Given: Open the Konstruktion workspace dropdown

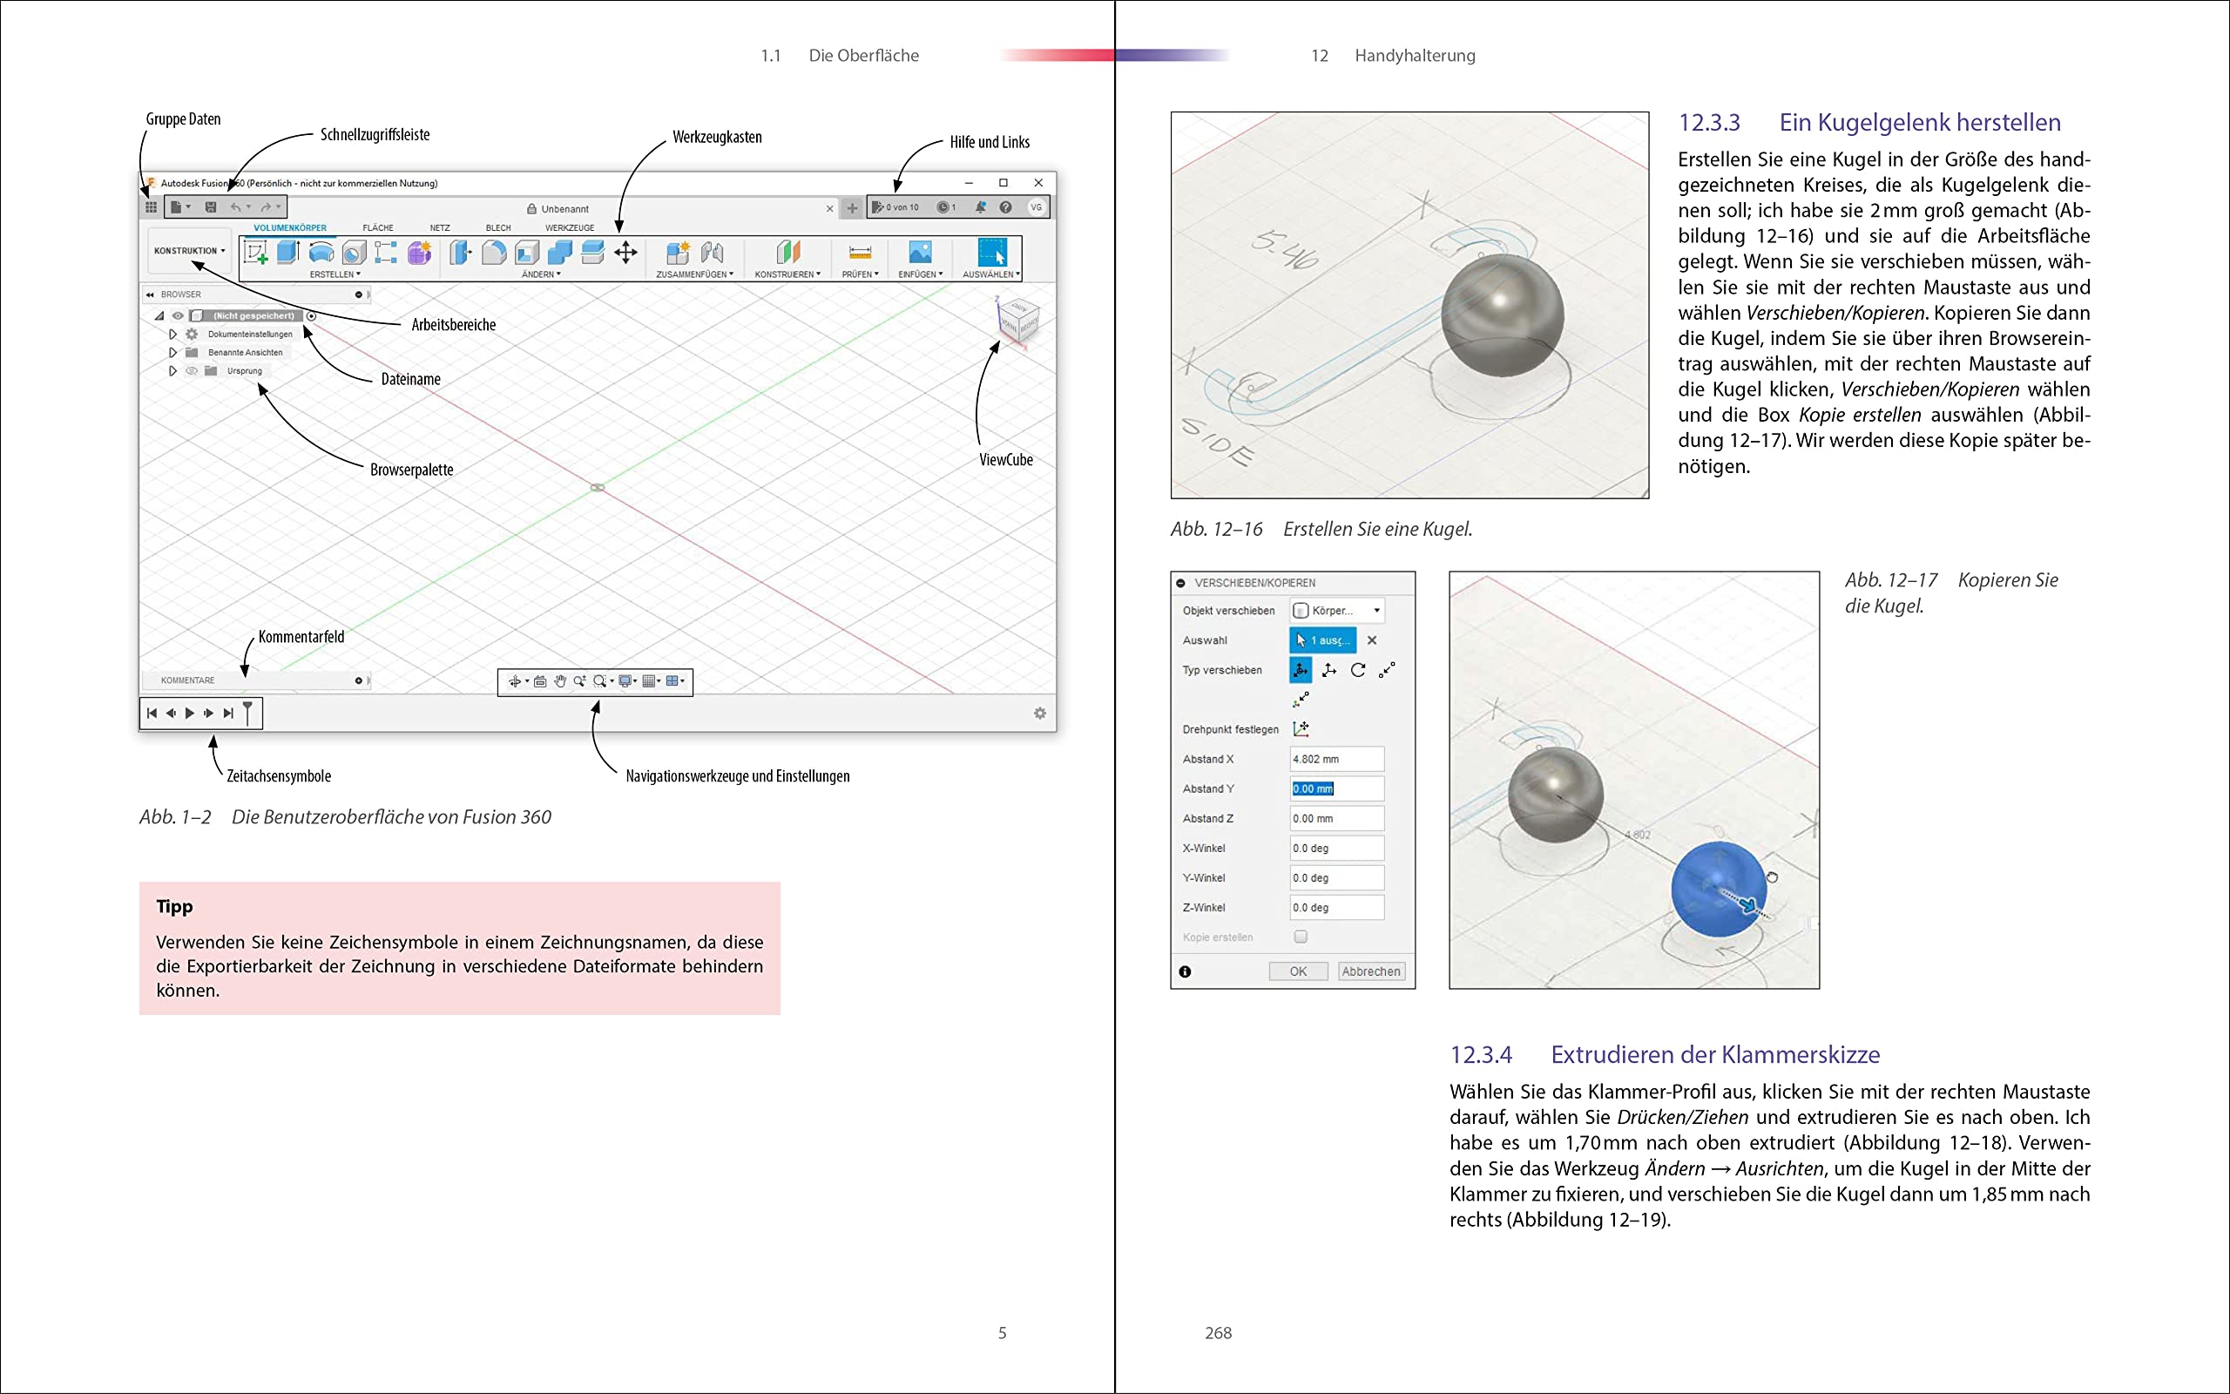Looking at the screenshot, I should pyautogui.click(x=190, y=251).
